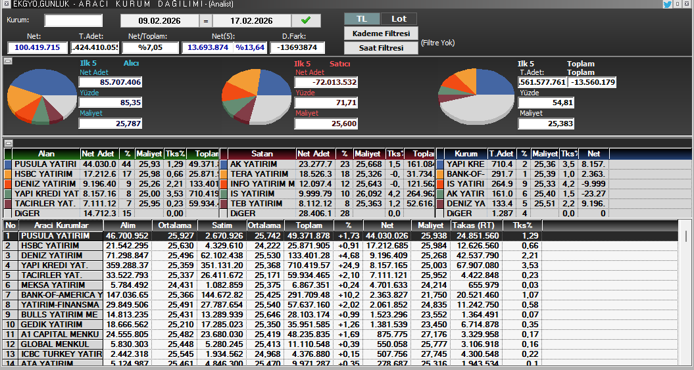Click red swatch beside INFO YATIRIM M

pos(224,183)
